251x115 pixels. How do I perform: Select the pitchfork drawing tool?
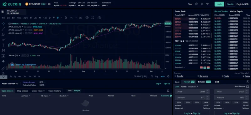pyautogui.click(x=3, y=34)
